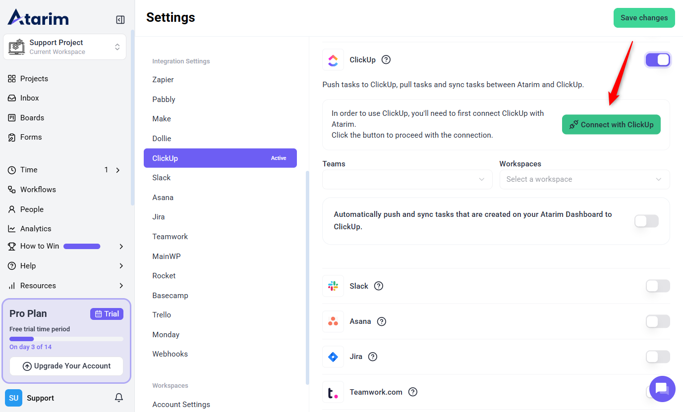Collapse the sidebar using the panel icon
The width and height of the screenshot is (683, 412).
click(120, 20)
